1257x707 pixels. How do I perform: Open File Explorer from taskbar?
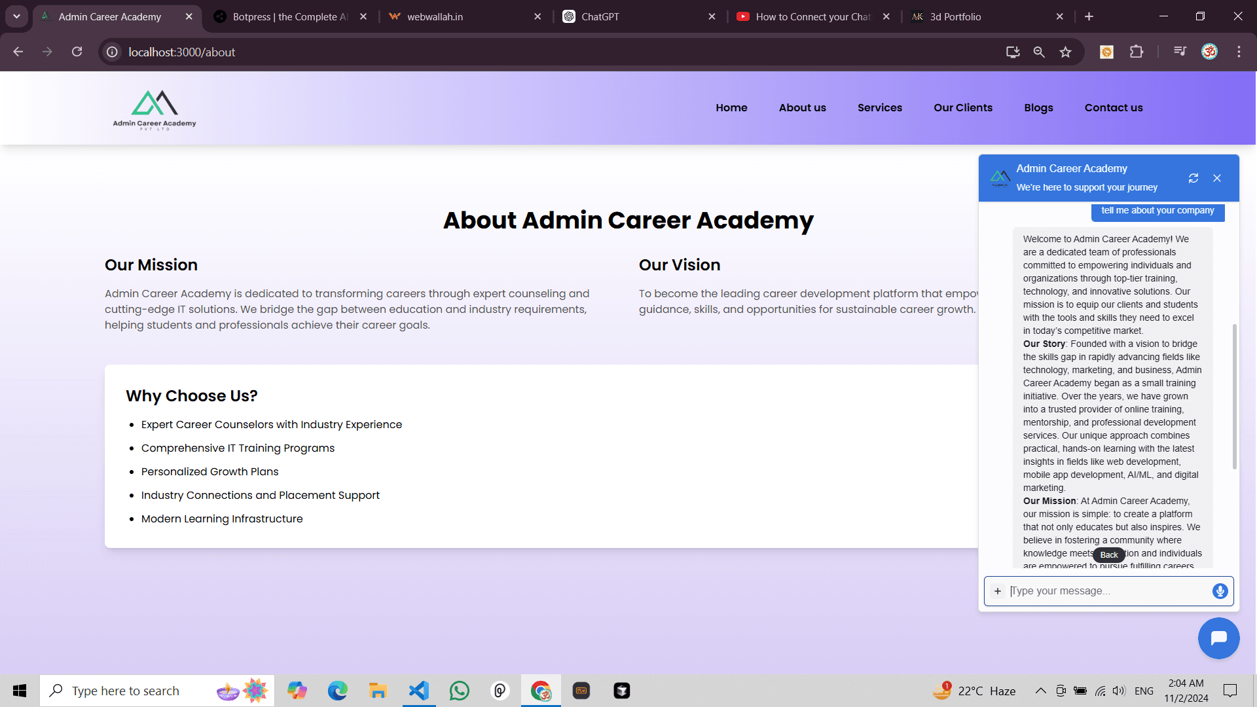378,691
